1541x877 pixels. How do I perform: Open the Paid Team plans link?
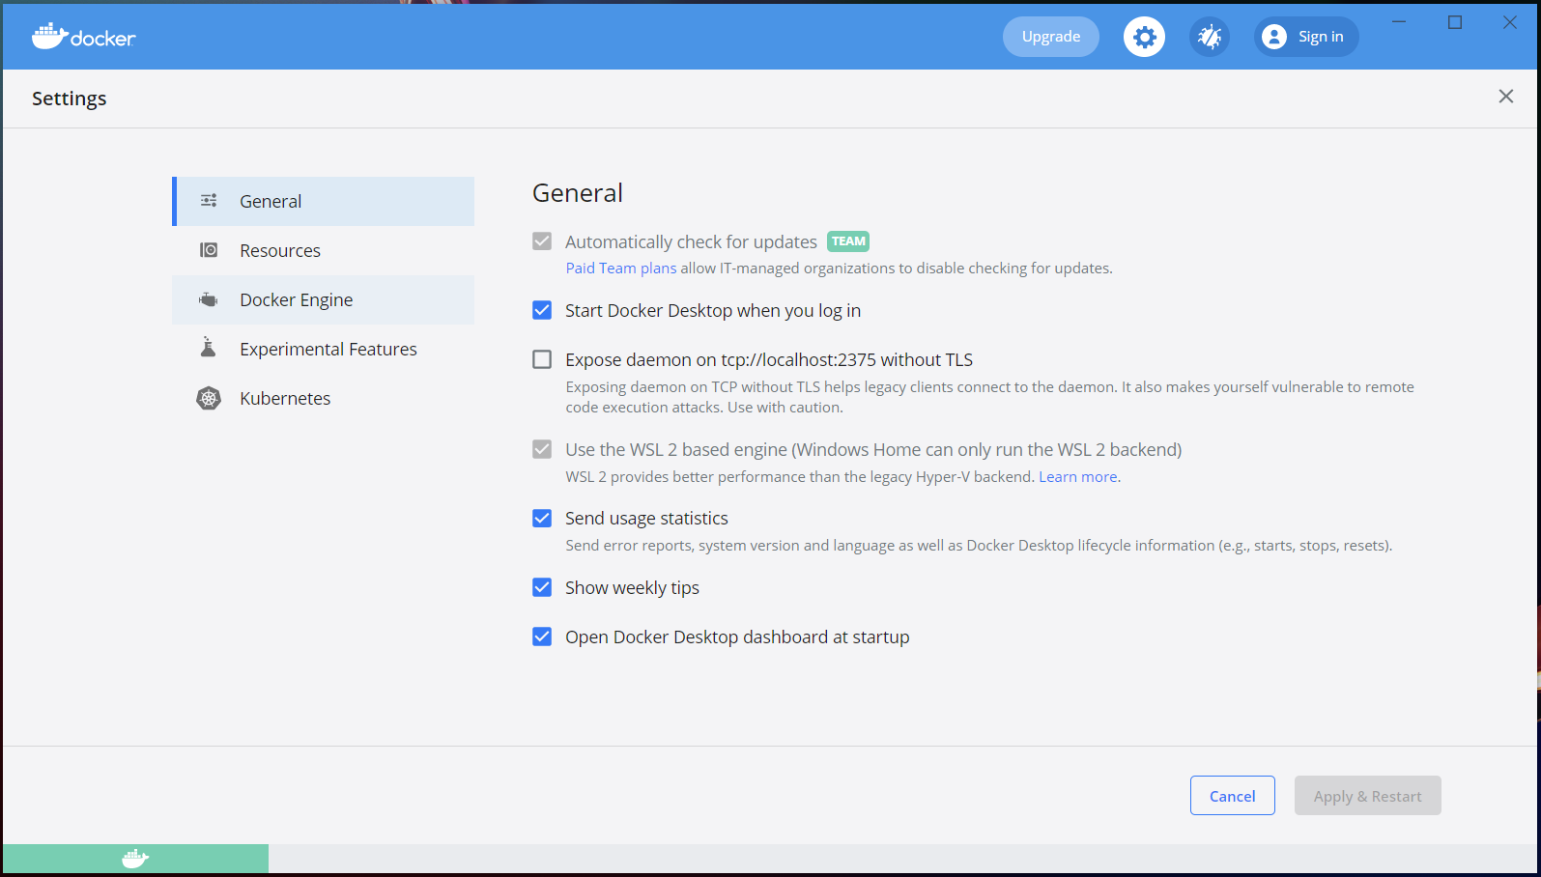621,269
